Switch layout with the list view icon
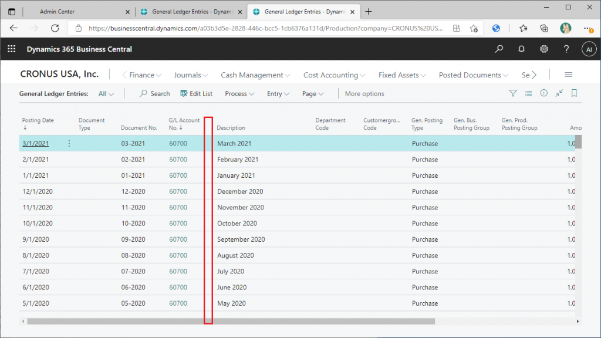The height and width of the screenshot is (338, 601). pyautogui.click(x=529, y=93)
